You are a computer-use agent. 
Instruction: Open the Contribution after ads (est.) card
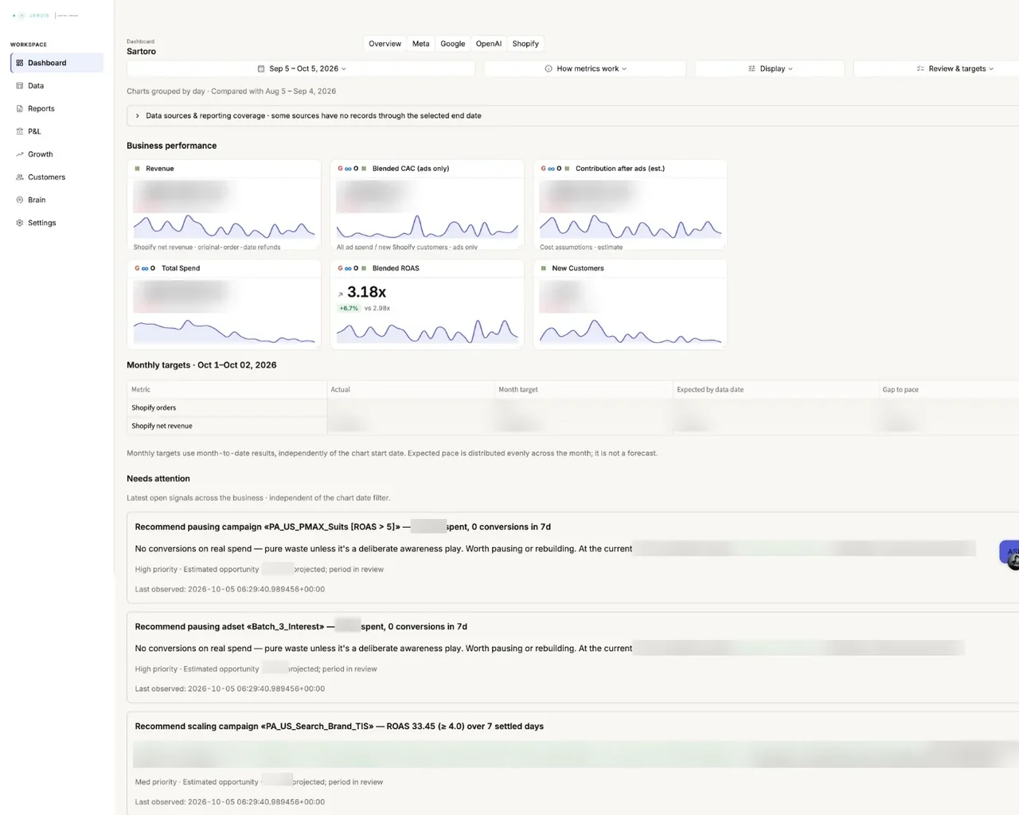[x=630, y=205]
